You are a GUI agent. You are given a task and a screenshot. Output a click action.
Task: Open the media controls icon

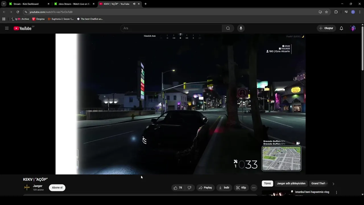[x=346, y=12]
